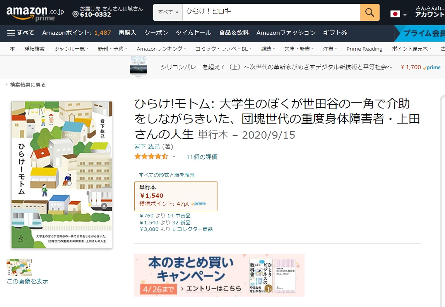The height and width of the screenshot is (307, 445).
Task: Open the アカウント menu at top right
Action: 430,12
